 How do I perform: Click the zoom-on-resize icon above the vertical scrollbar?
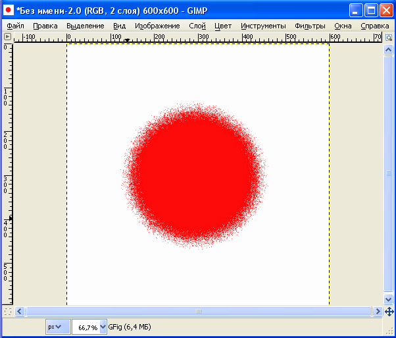(387, 36)
